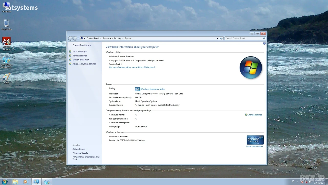Click the "Service Pack 1" text

(x=115, y=64)
